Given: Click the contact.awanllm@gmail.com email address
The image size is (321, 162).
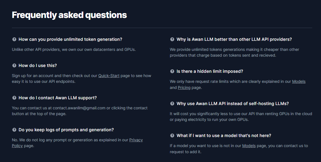Looking at the screenshot, I should coord(79,108).
